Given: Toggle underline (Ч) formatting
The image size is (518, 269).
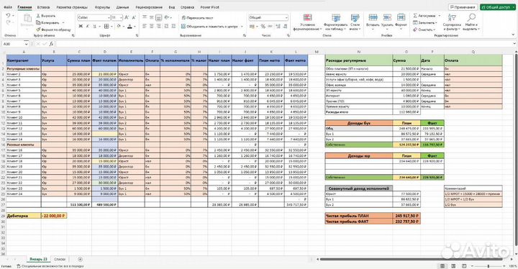Looking at the screenshot, I should (94, 26).
